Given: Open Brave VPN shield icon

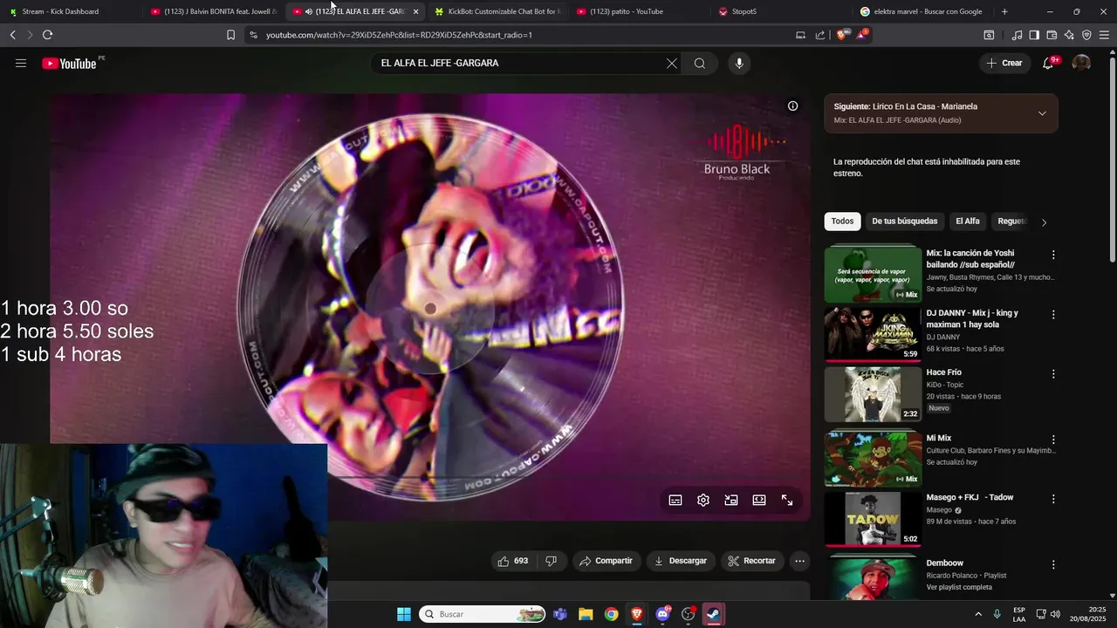Looking at the screenshot, I should (1086, 35).
